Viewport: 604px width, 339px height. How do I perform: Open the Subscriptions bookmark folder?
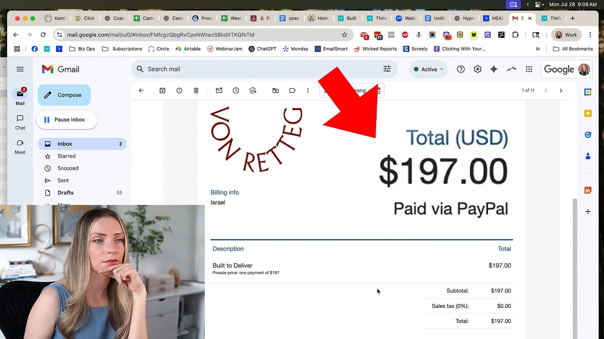[x=122, y=49]
